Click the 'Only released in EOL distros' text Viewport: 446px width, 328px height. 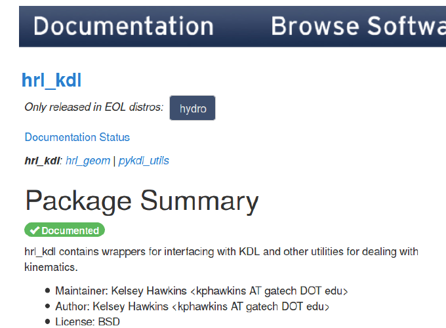pos(94,107)
